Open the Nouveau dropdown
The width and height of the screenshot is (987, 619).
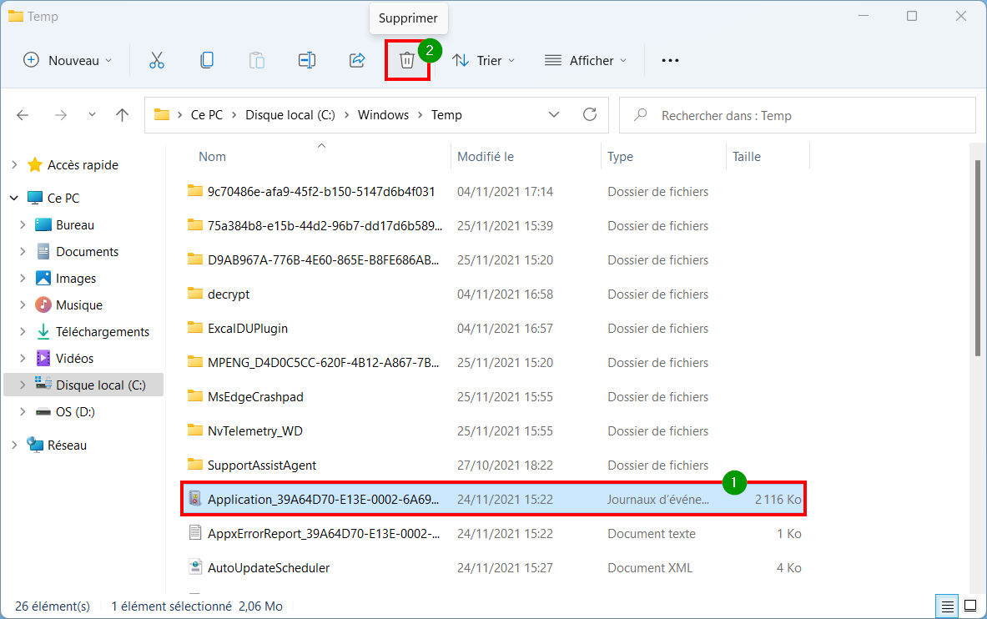[68, 60]
